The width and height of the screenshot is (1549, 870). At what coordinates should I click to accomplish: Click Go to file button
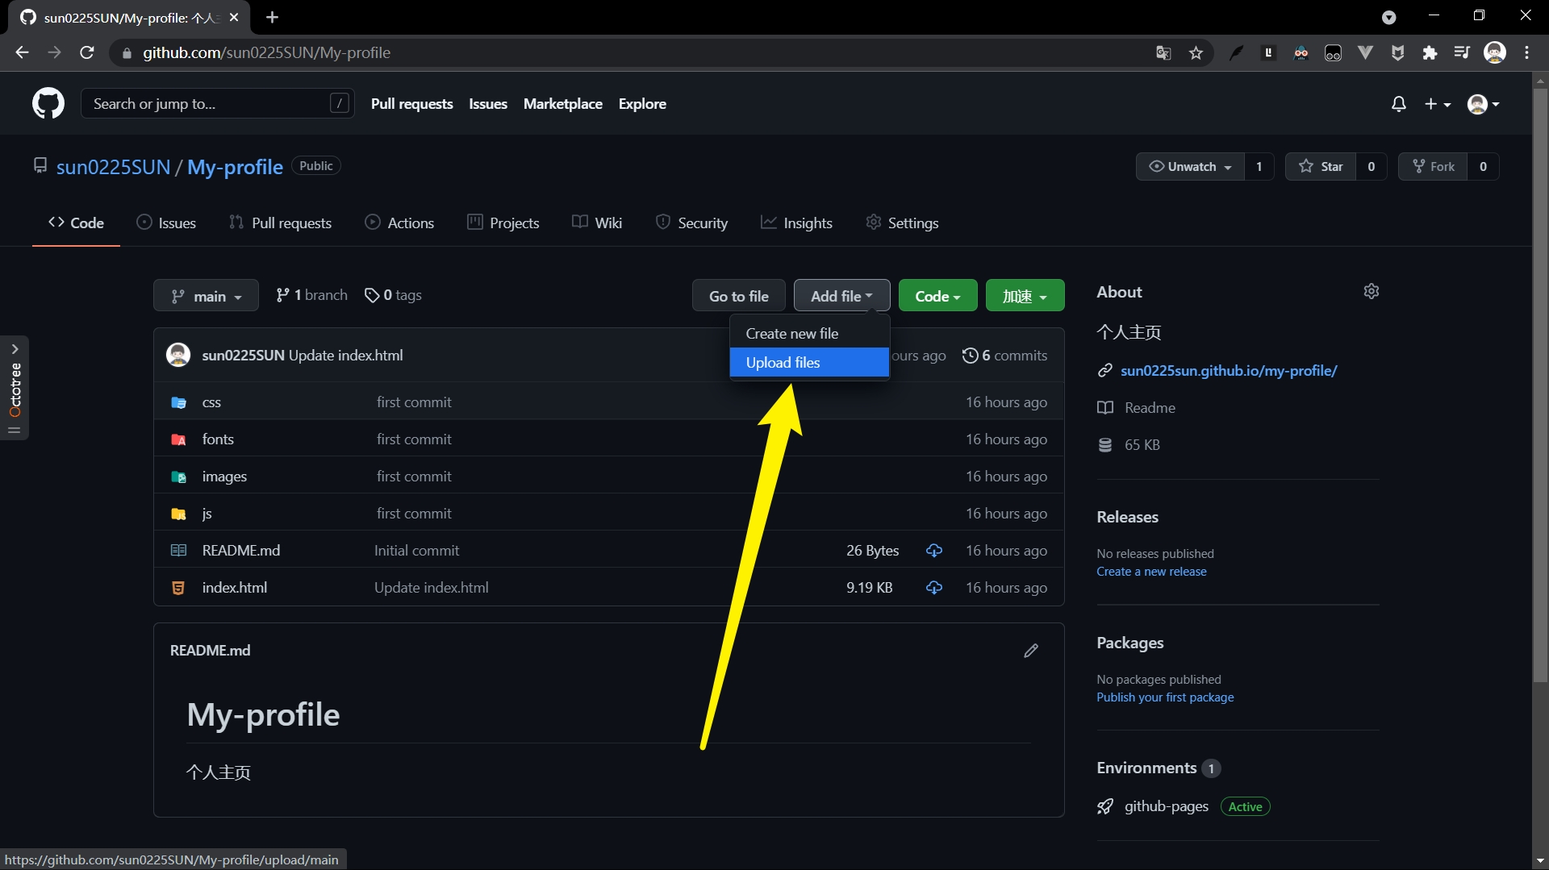[739, 296]
